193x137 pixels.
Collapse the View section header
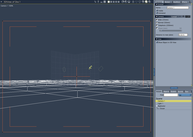pyautogui.click(x=157, y=39)
